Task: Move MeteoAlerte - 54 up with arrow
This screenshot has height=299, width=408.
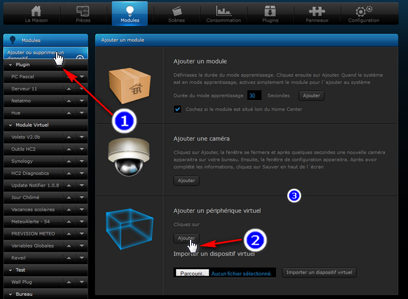Action: tap(69, 221)
